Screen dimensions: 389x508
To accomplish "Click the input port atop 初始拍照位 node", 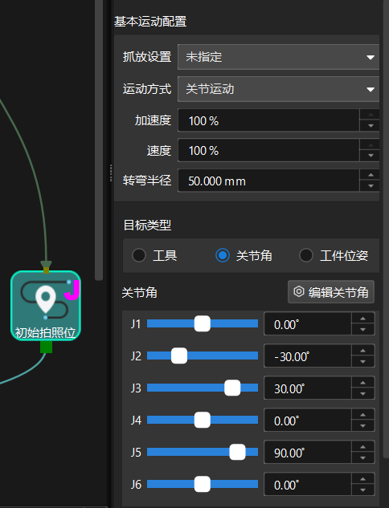I will 46,270.
